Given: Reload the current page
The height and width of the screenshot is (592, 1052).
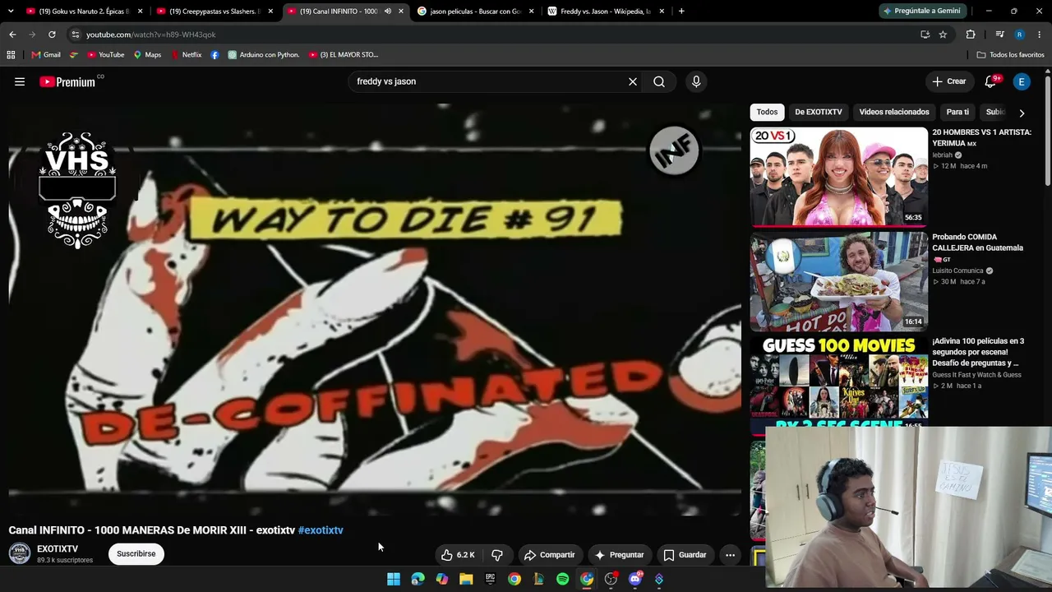Looking at the screenshot, I should [x=52, y=35].
